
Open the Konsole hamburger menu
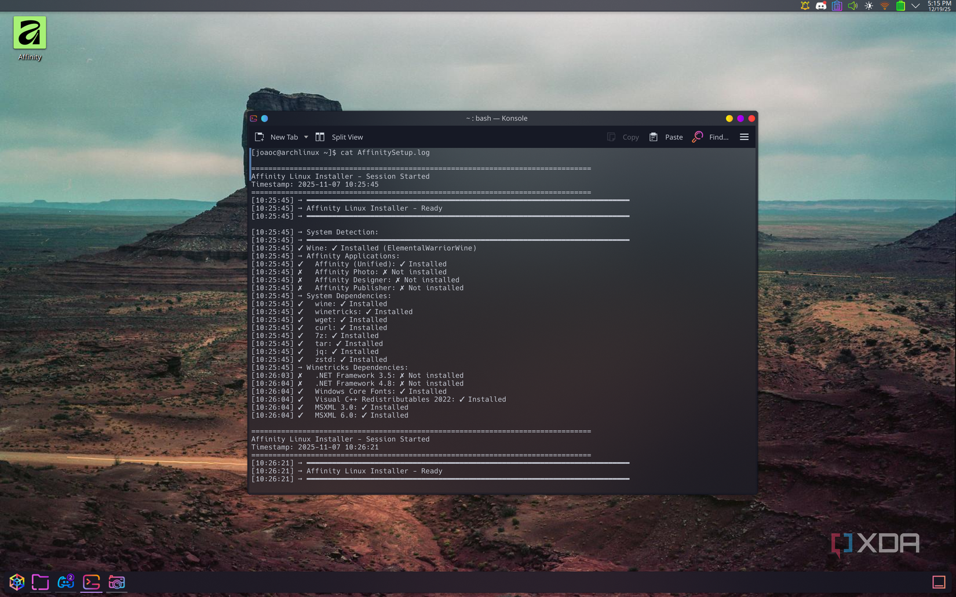pos(745,137)
